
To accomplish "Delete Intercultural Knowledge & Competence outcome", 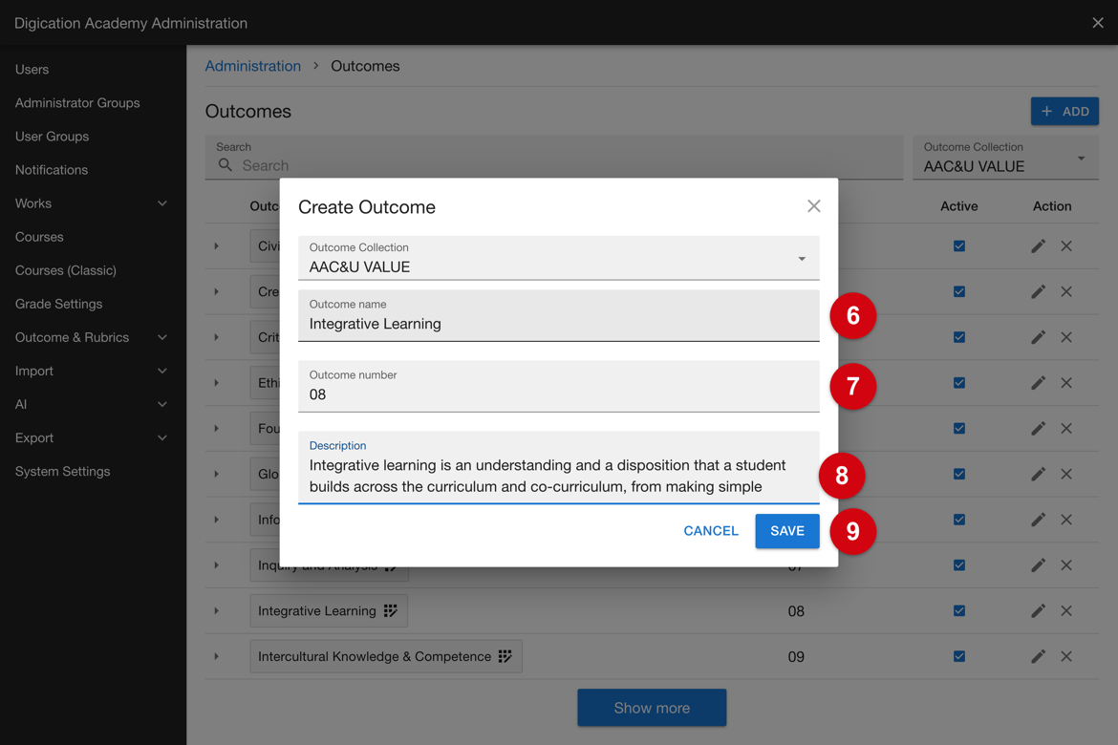I will (1066, 656).
